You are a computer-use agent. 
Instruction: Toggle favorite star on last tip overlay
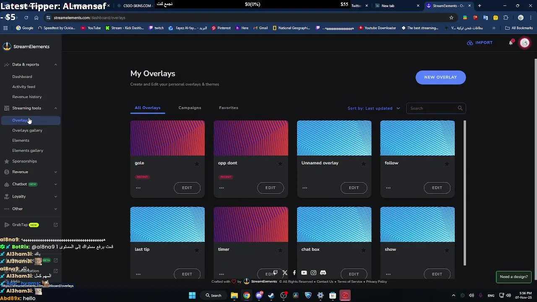[x=197, y=250]
